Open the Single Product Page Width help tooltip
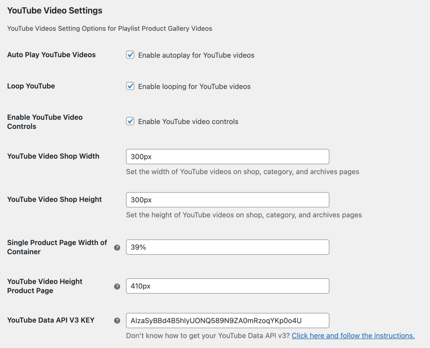430x348 pixels. pyautogui.click(x=117, y=248)
